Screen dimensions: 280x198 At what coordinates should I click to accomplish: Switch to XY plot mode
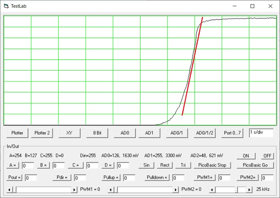coord(69,133)
